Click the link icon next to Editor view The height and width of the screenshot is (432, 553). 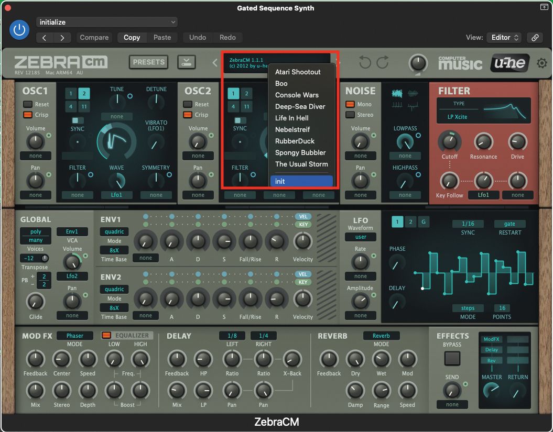[x=535, y=38]
